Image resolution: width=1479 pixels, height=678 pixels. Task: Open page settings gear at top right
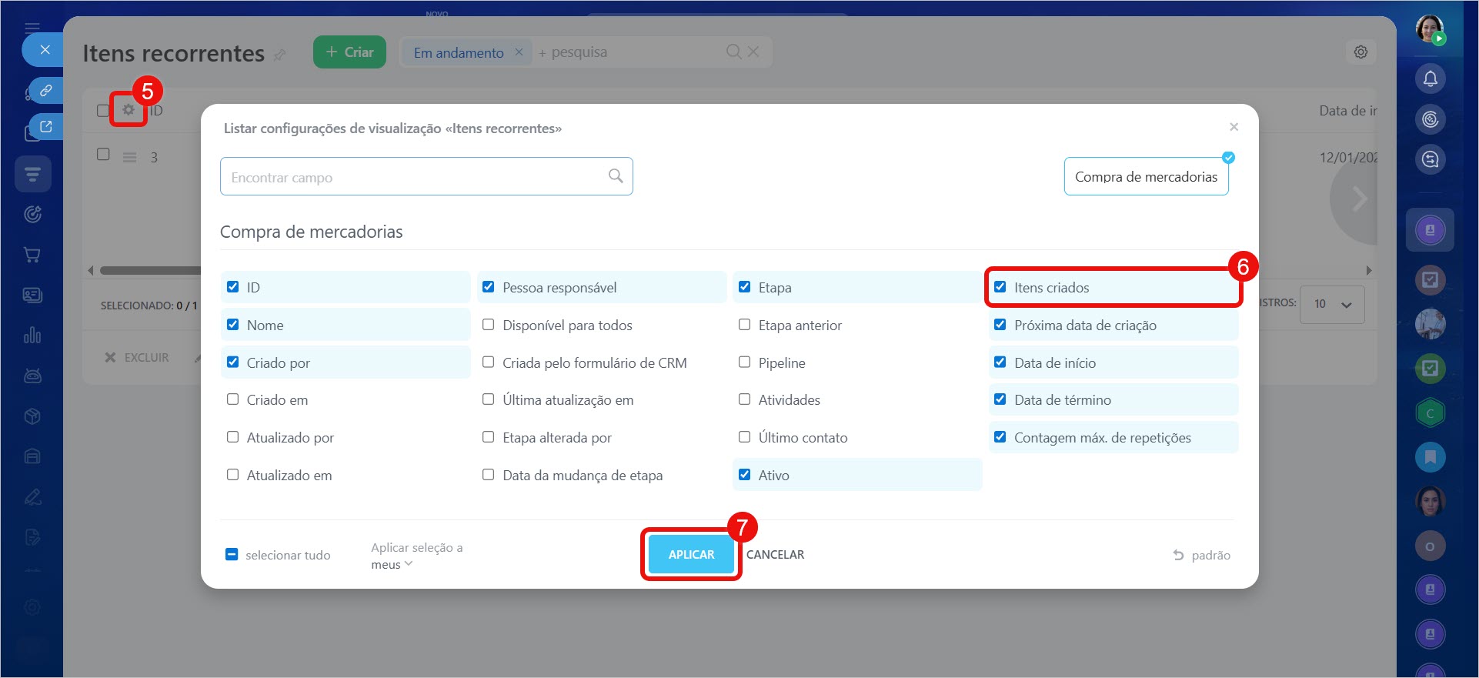pos(1360,52)
